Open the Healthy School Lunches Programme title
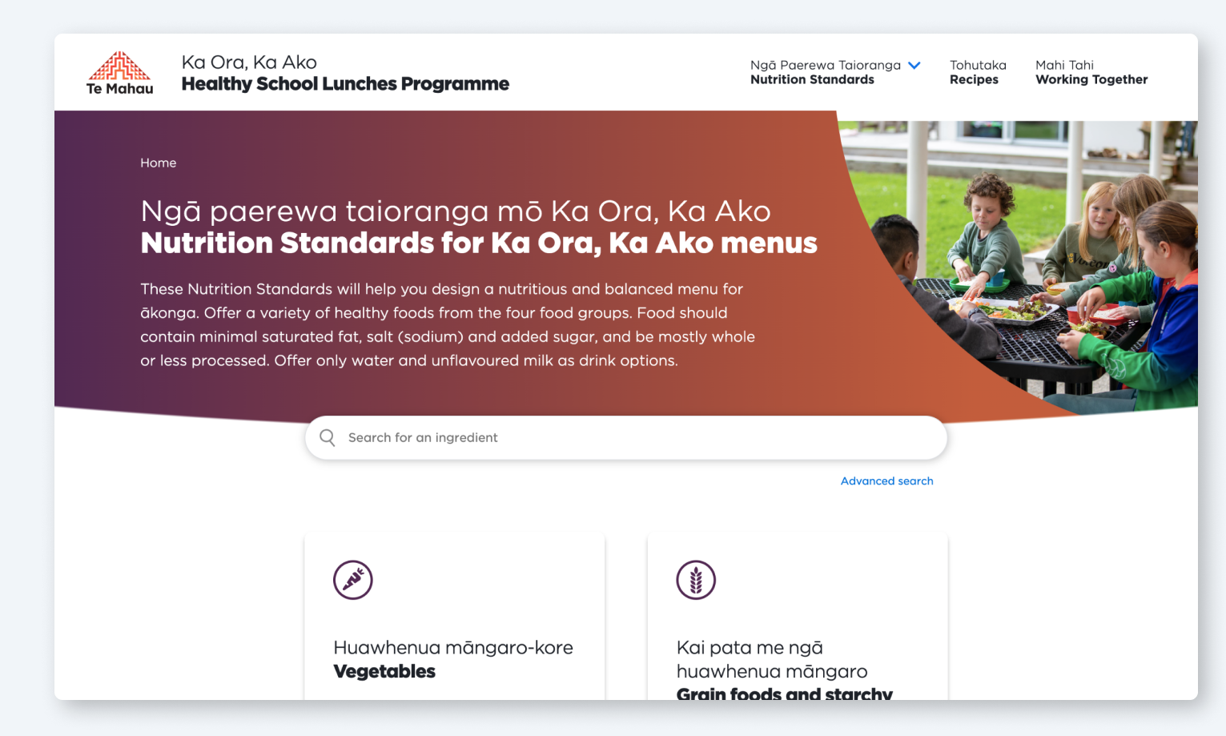 [345, 84]
